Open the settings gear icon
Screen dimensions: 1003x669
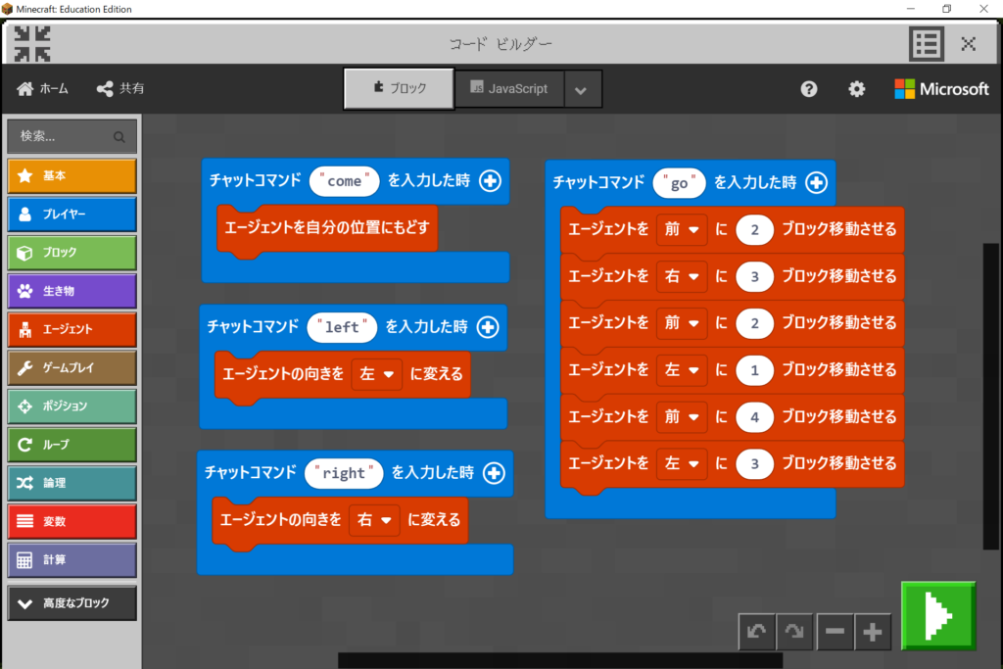[856, 89]
